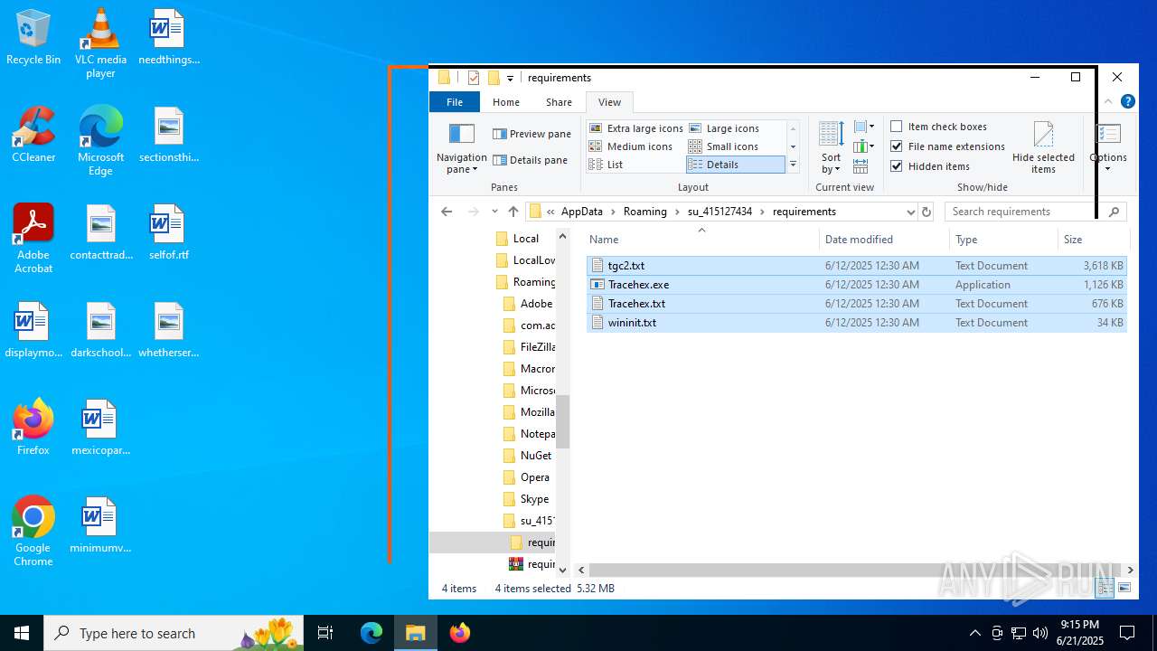Toggle the Details pane
Viewport: 1157px width, 651px height.
click(x=531, y=160)
